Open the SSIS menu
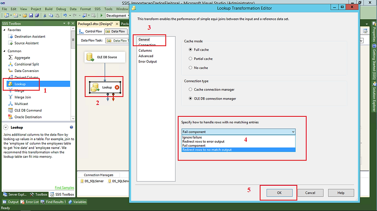This screenshot has height=211, width=377. point(97,9)
